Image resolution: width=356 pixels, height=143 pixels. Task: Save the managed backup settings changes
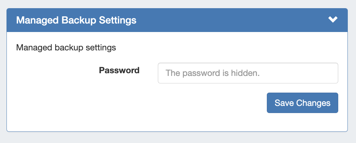[x=302, y=103]
